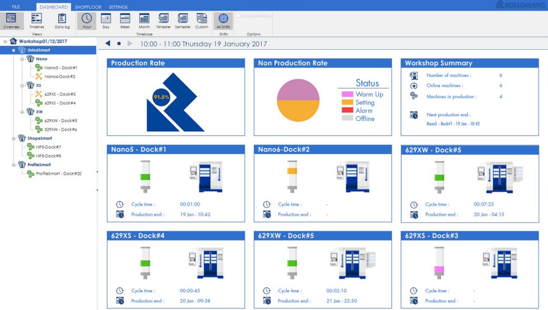Open the Data log view

coord(62,21)
